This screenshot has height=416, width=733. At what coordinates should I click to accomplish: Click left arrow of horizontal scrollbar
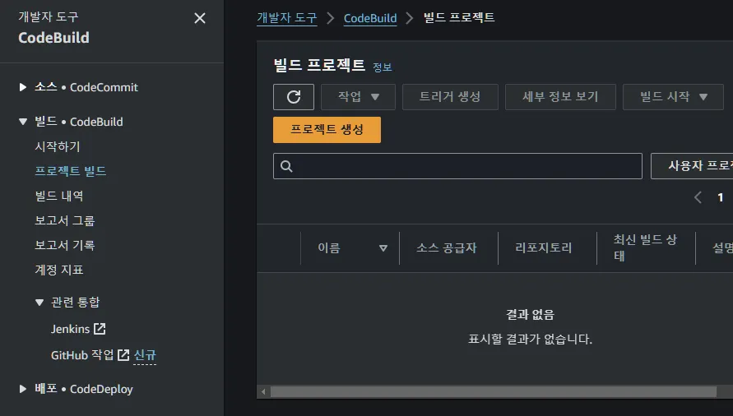pyautogui.click(x=263, y=392)
